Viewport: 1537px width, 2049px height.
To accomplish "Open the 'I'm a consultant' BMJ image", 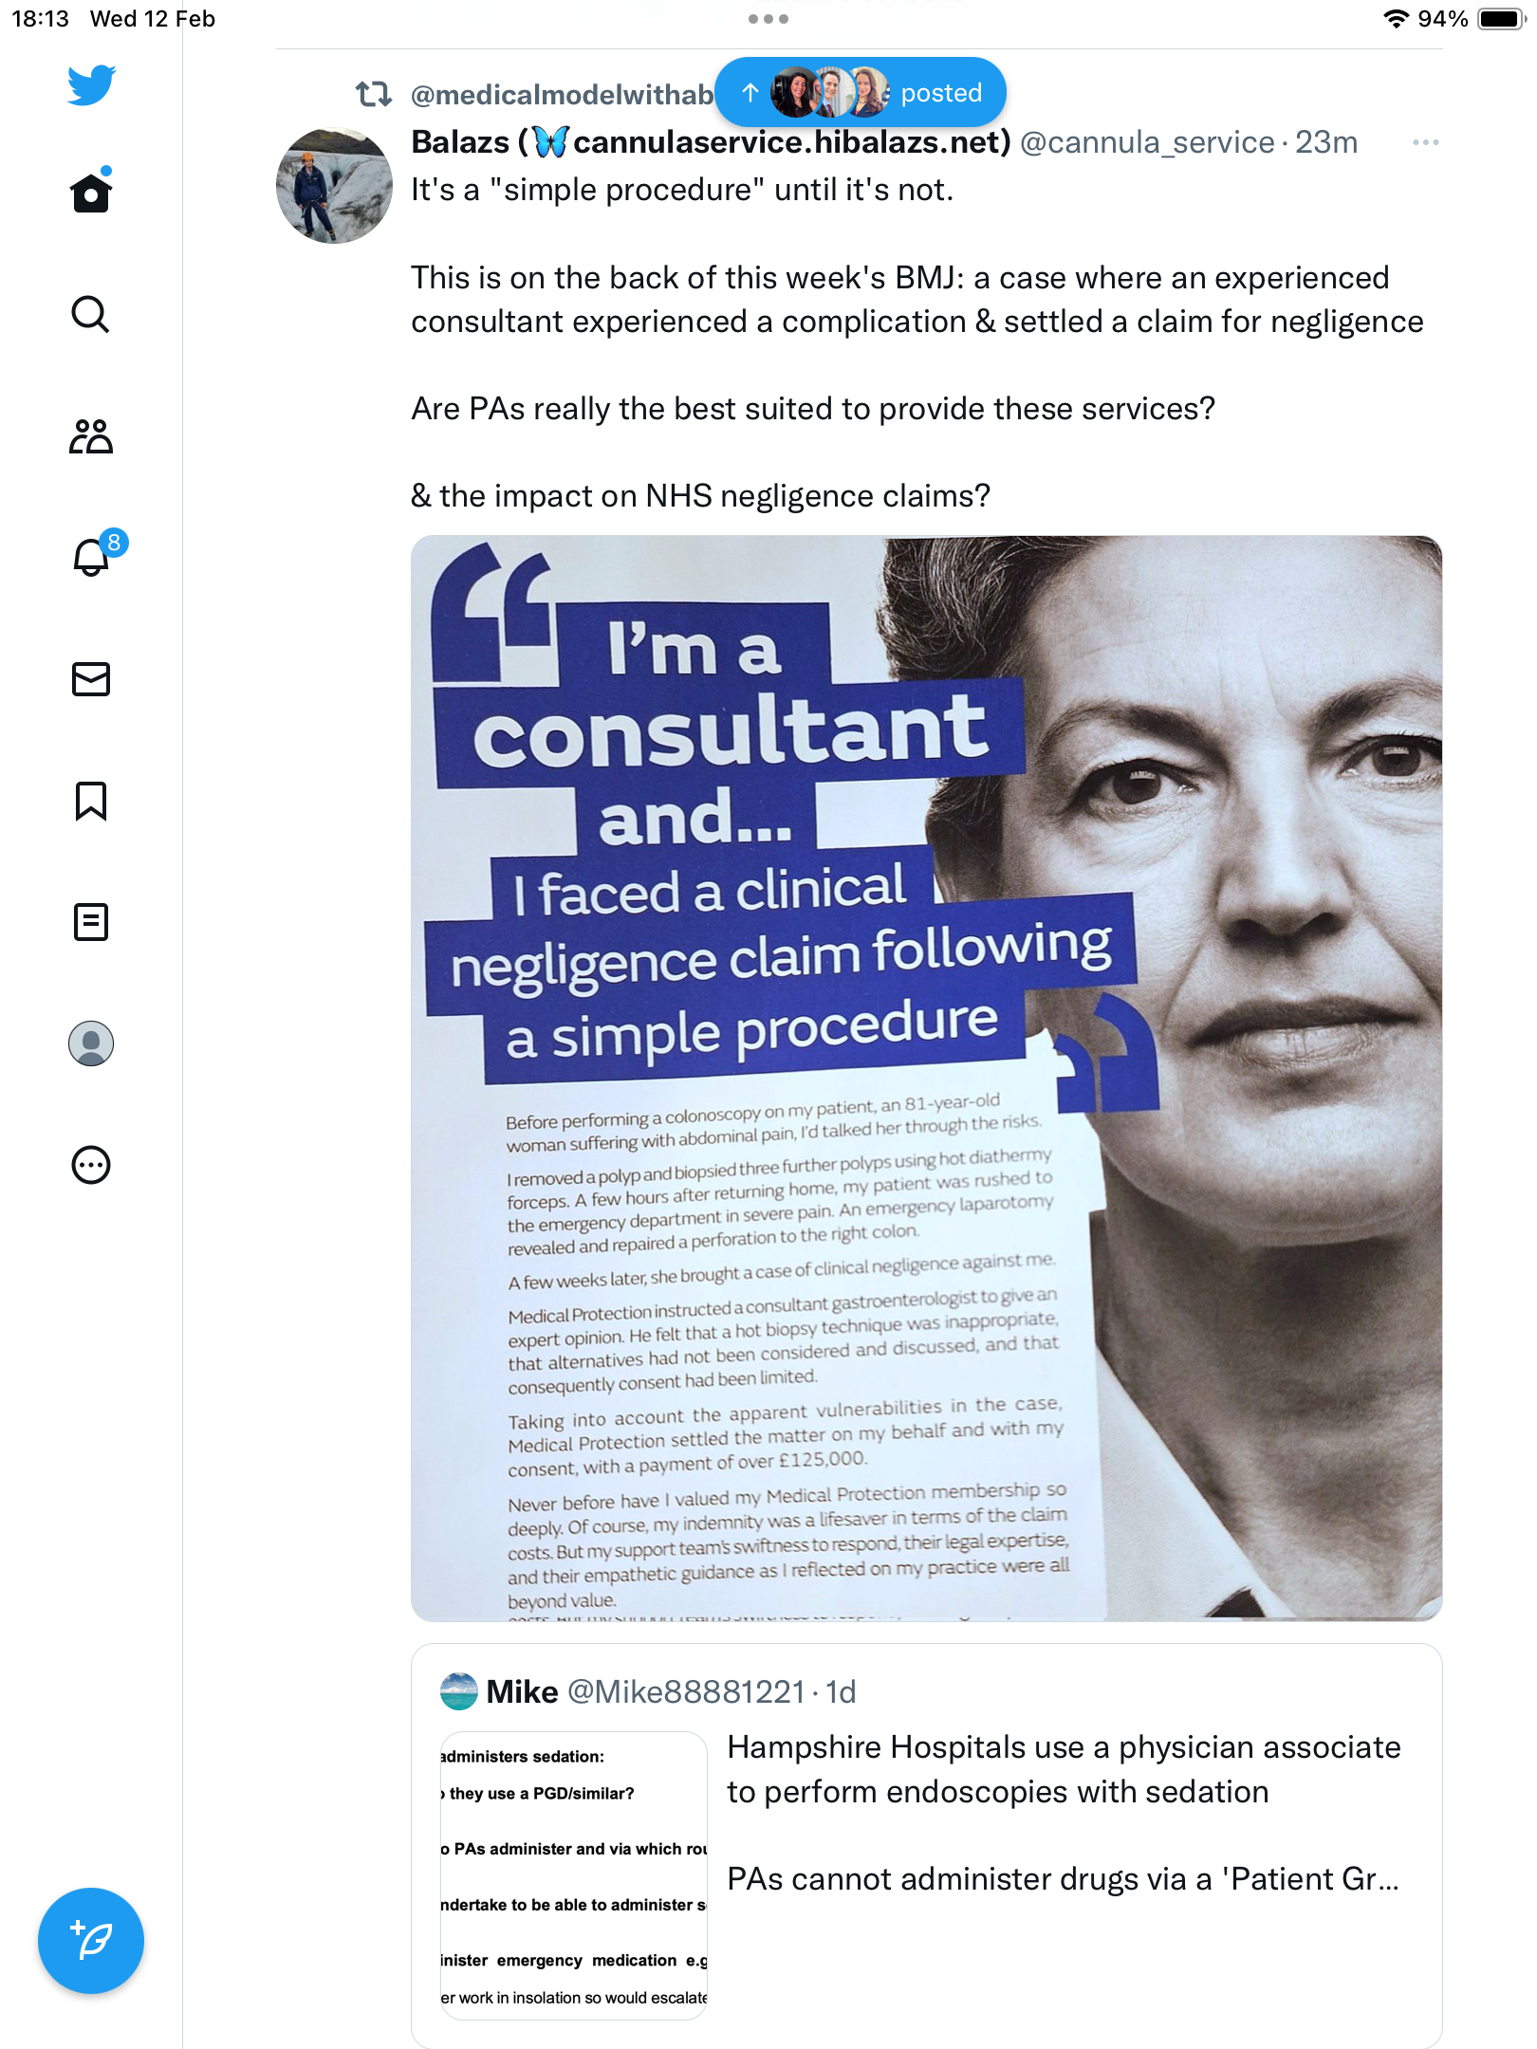I will click(x=926, y=1079).
